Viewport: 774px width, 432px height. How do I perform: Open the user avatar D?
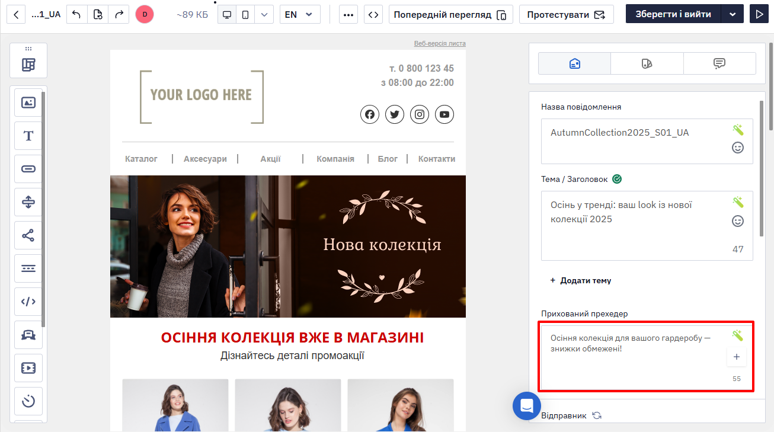(145, 14)
